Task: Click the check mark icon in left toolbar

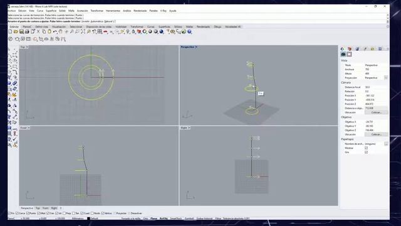Action: pos(15,139)
